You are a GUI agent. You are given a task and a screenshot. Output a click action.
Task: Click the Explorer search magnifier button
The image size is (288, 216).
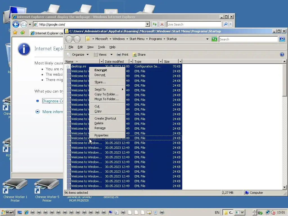coord(282,39)
